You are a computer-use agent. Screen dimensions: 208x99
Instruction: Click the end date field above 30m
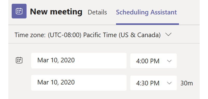79,83
